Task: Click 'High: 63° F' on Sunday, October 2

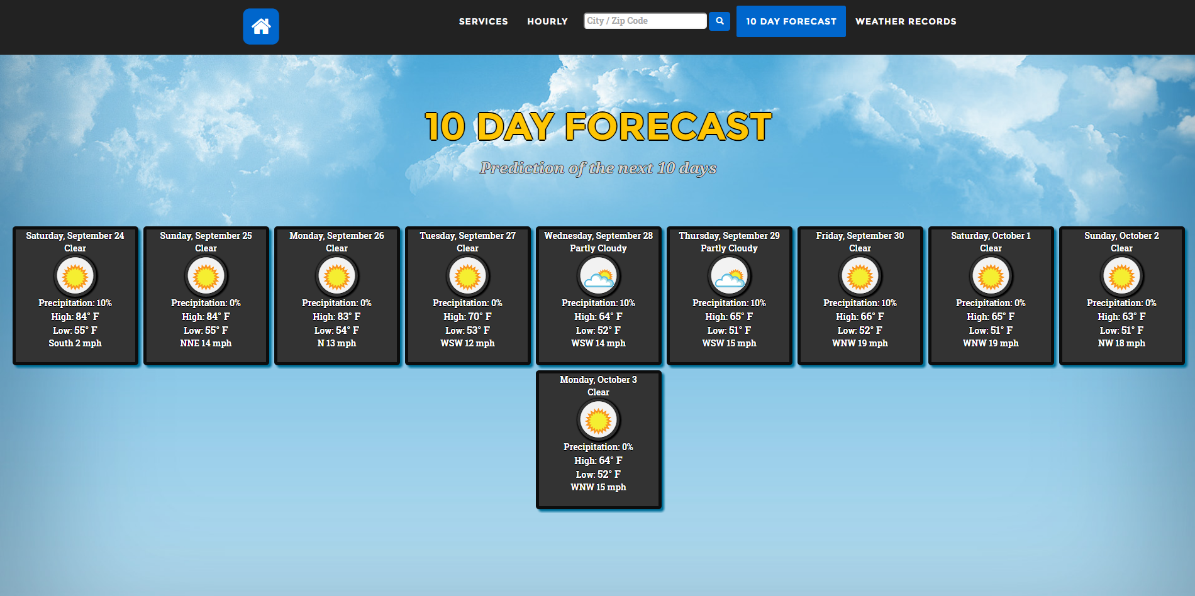Action: (x=1121, y=317)
